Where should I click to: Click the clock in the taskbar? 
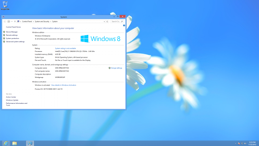pyautogui.click(x=252, y=143)
